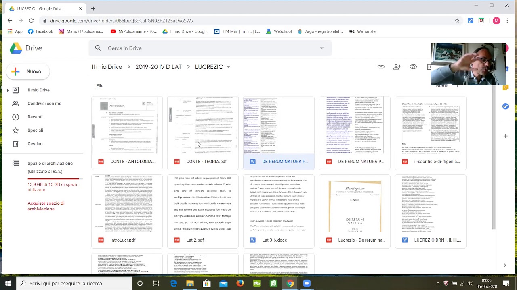Viewport: 517px width, 290px height.
Task: Type in Cerca in Drive search field
Action: tap(210, 48)
